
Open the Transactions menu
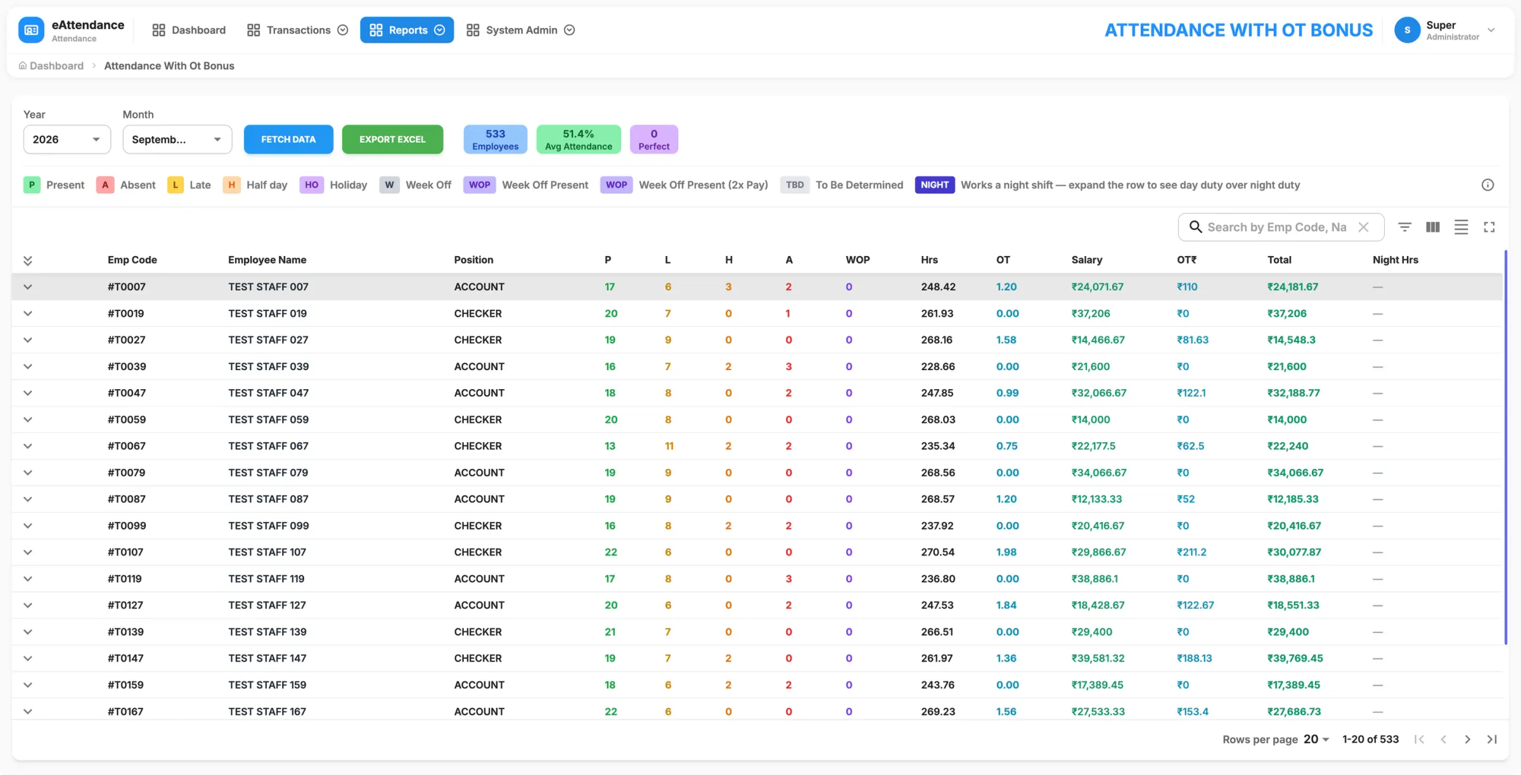pyautogui.click(x=297, y=30)
